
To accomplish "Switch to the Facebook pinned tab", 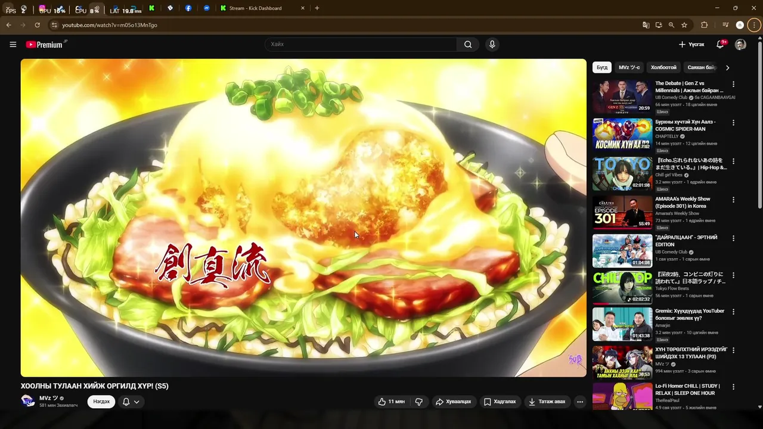I will 188,8.
